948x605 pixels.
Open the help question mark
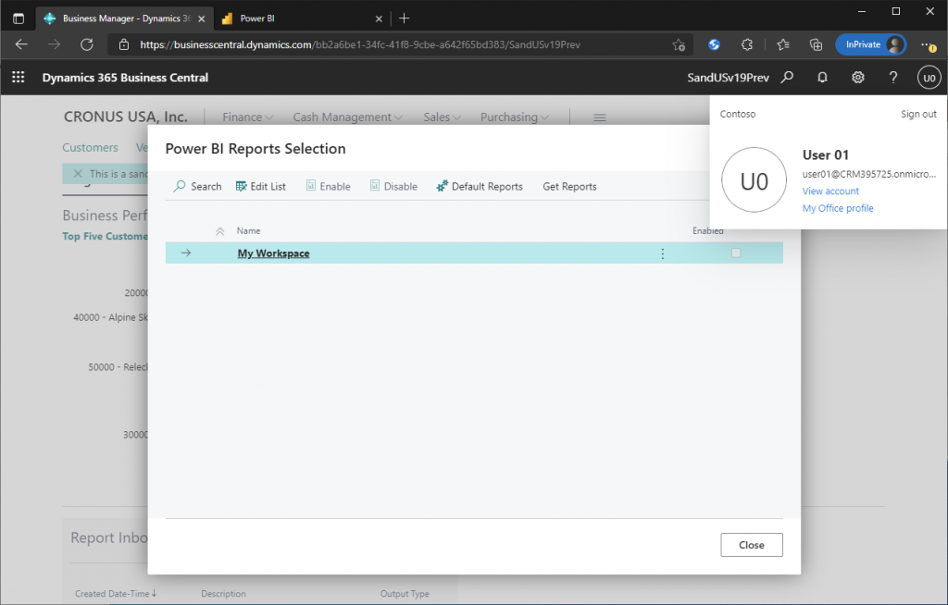tap(893, 78)
